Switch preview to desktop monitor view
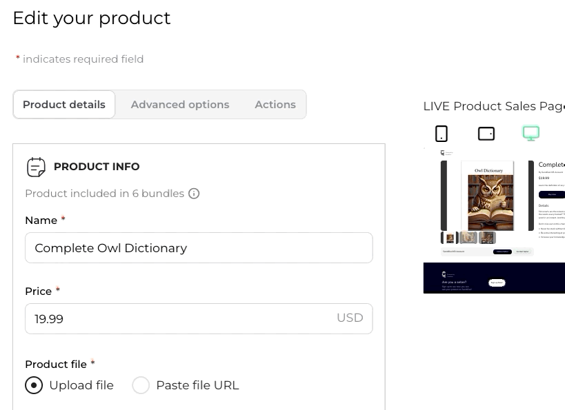The image size is (565, 410). (x=531, y=134)
